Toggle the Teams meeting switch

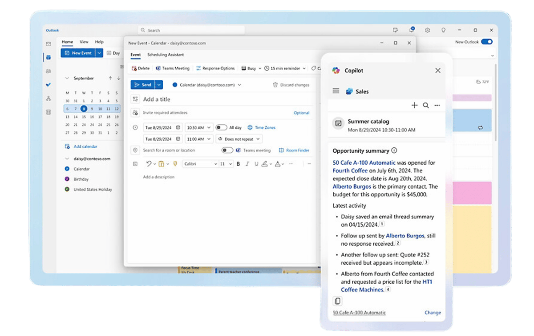tap(227, 150)
